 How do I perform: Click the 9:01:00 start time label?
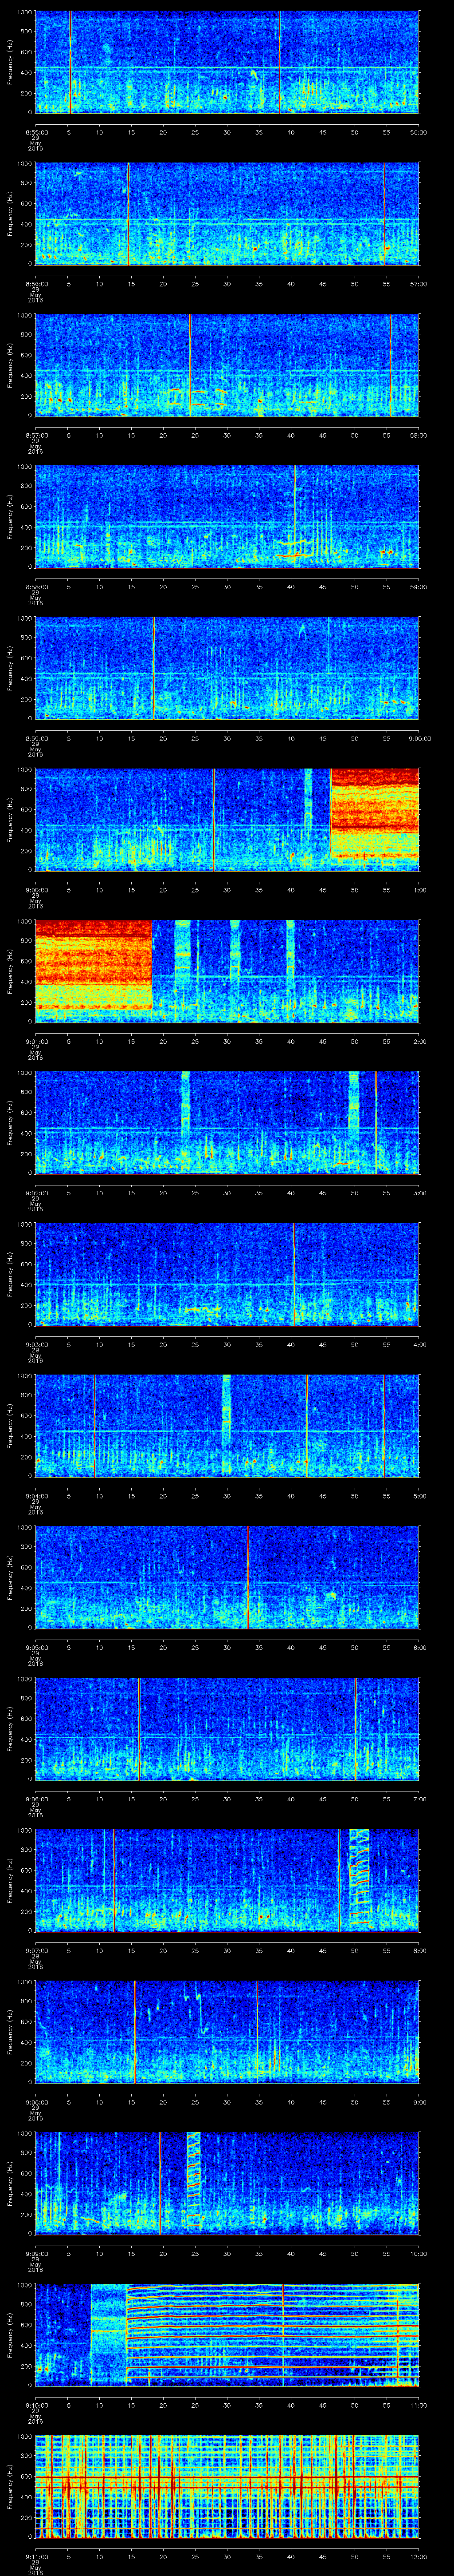pyautogui.click(x=36, y=1041)
